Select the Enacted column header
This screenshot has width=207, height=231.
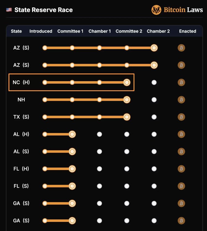point(187,31)
